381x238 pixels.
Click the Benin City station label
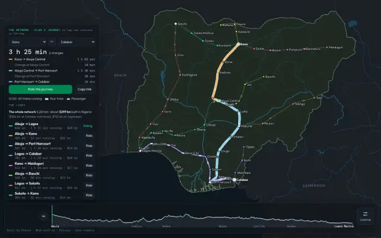pyautogui.click(x=192, y=153)
